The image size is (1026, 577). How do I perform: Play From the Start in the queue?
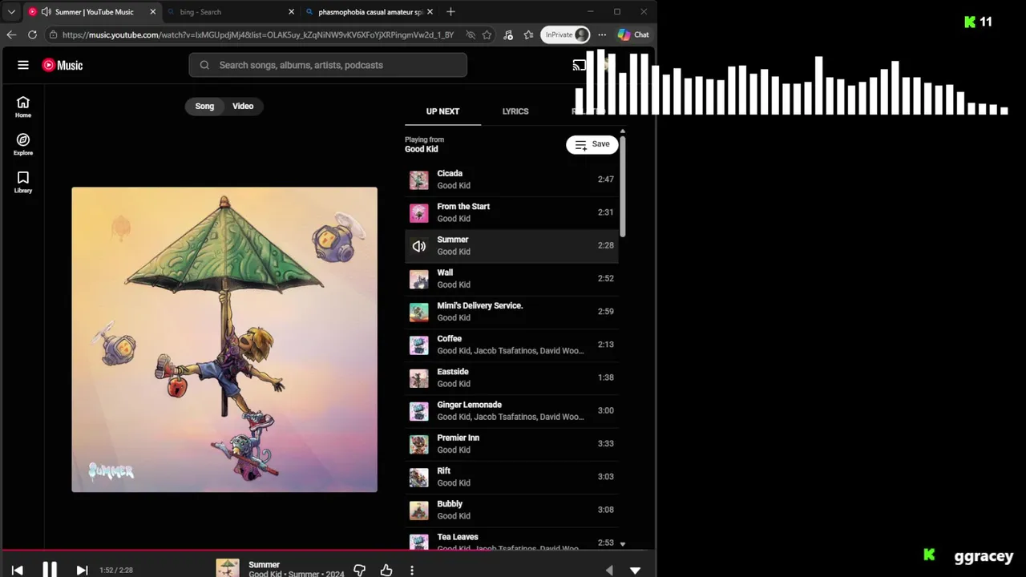click(511, 212)
